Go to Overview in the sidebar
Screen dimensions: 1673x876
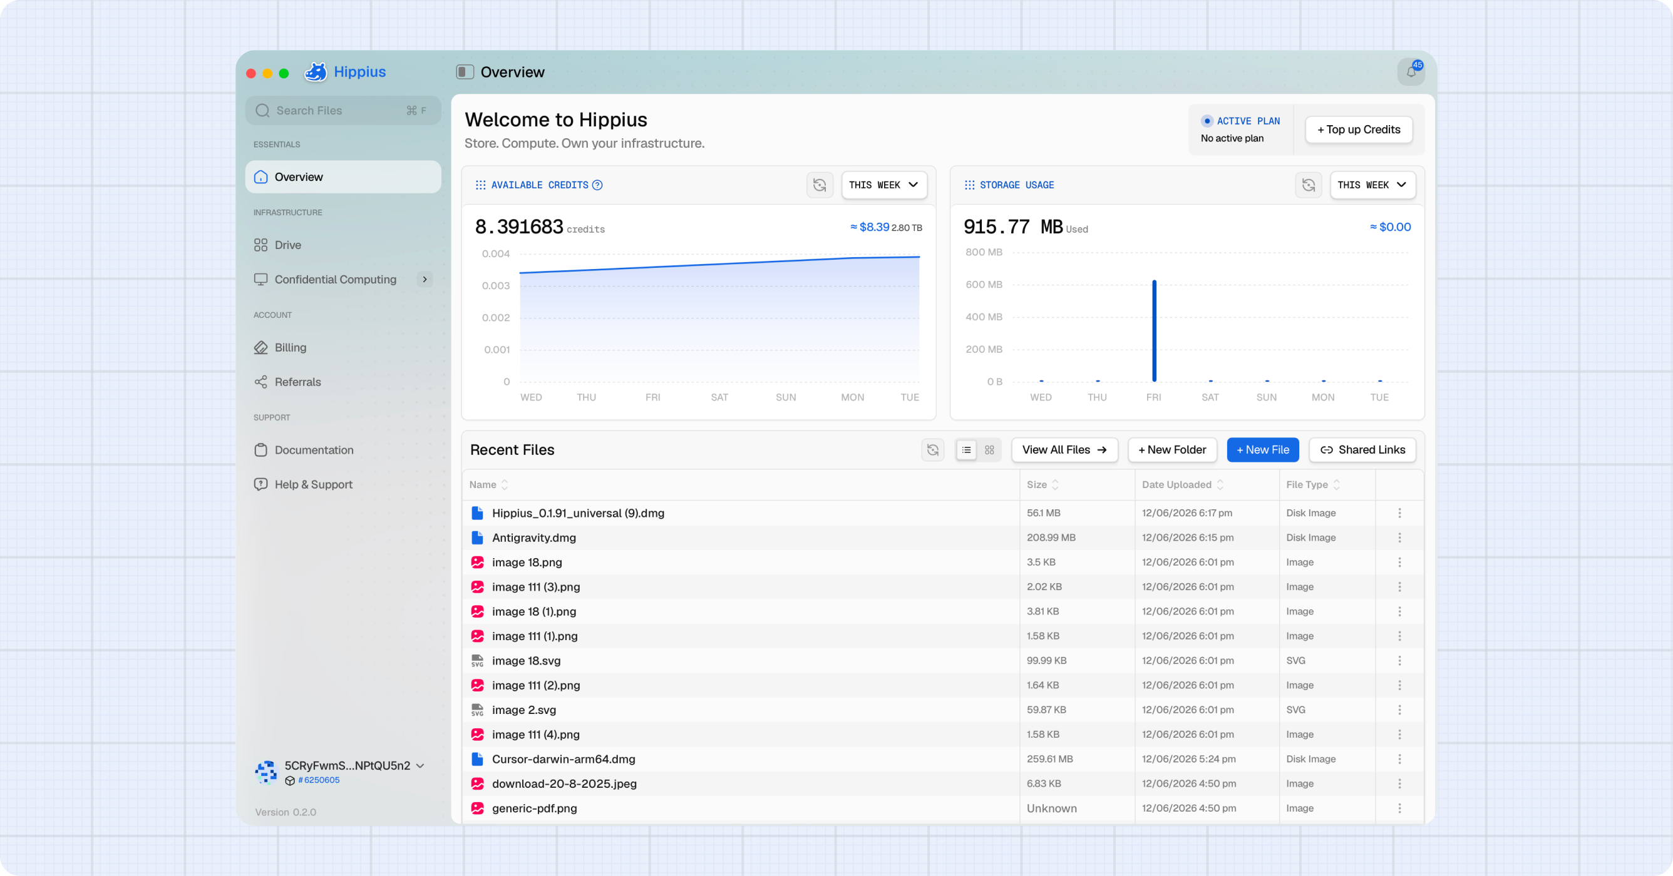(x=343, y=176)
